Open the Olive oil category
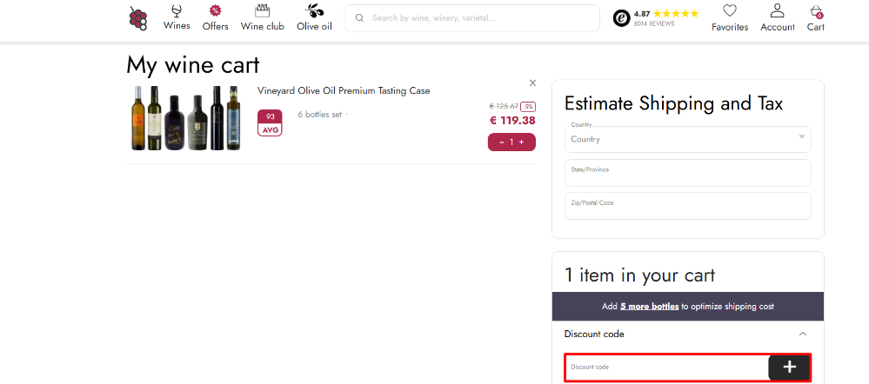Screen dimensions: 869x384 point(314,17)
